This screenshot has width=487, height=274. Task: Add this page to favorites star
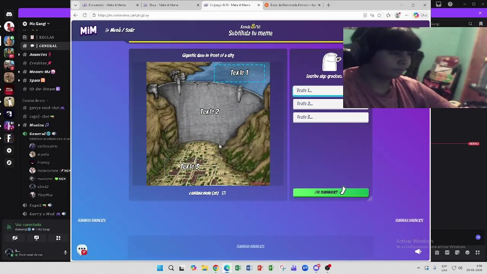[x=379, y=15]
